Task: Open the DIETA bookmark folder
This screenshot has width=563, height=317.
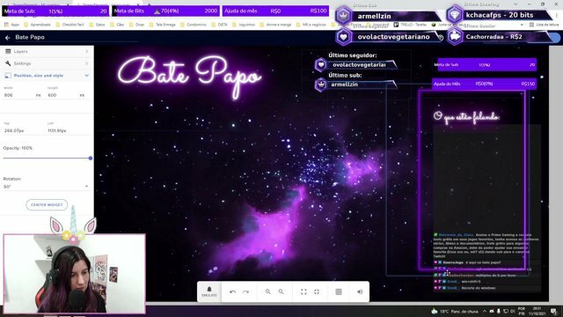Action: click(219, 25)
